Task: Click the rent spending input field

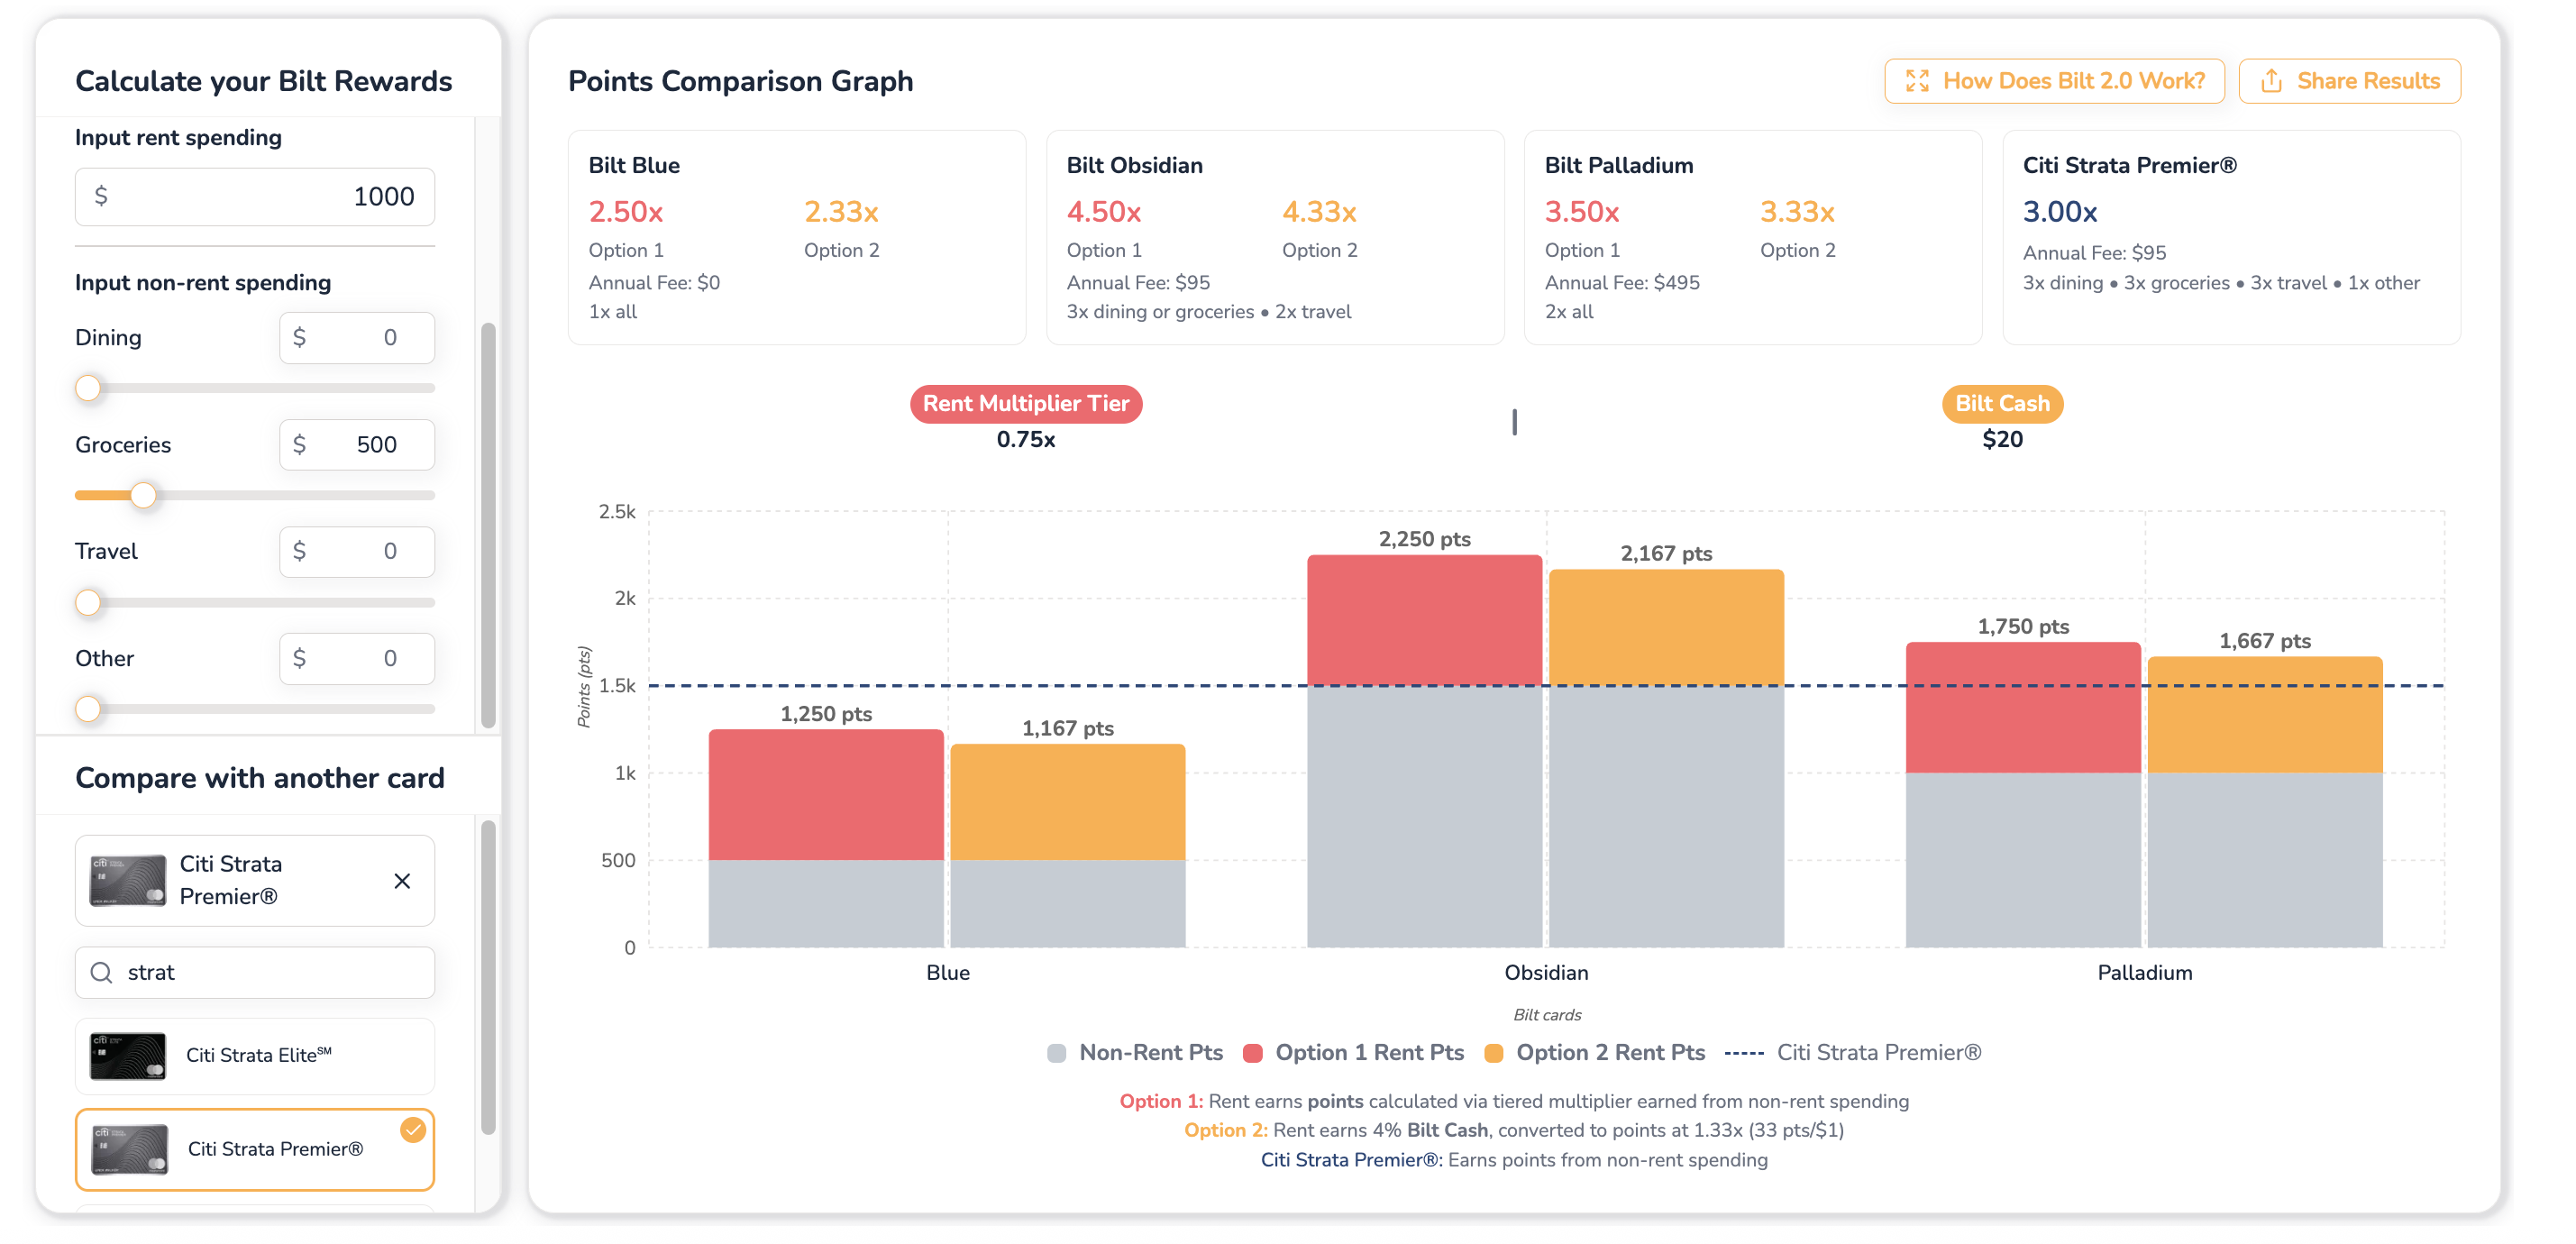Action: (x=255, y=196)
